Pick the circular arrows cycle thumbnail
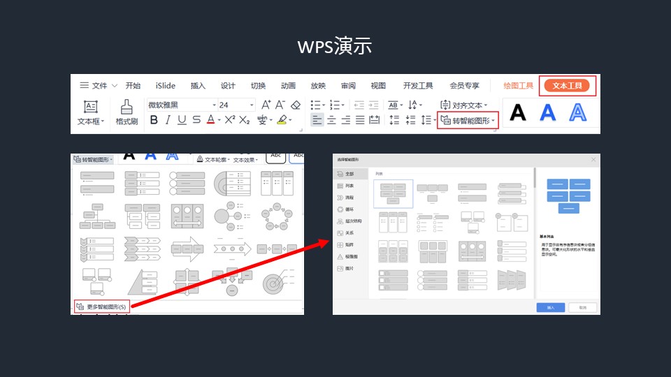671x377 pixels. click(x=277, y=216)
